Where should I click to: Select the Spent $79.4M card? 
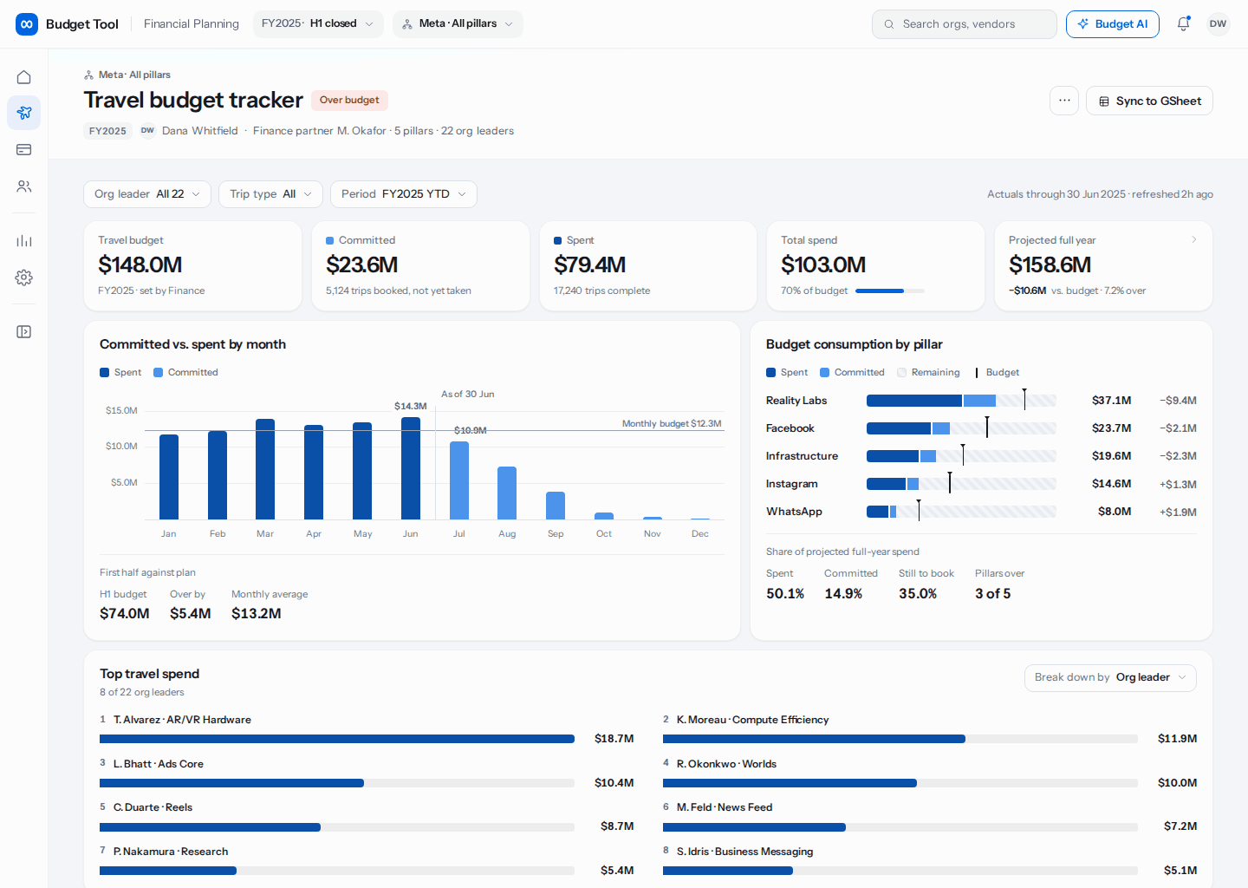coord(648,265)
